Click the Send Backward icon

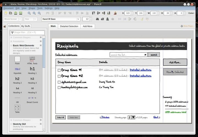tap(104, 13)
